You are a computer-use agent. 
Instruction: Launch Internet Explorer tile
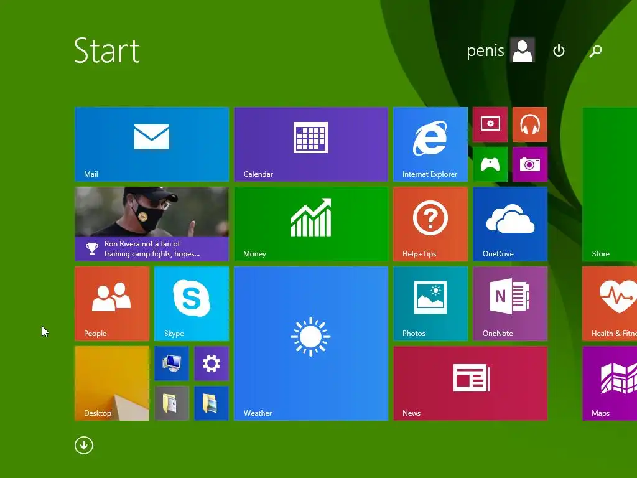click(x=430, y=144)
